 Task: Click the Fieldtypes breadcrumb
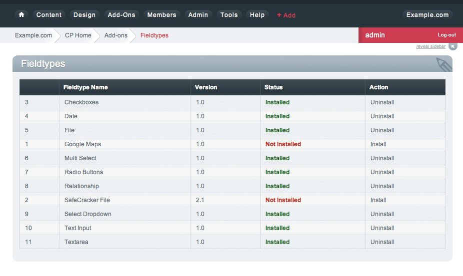pos(154,35)
